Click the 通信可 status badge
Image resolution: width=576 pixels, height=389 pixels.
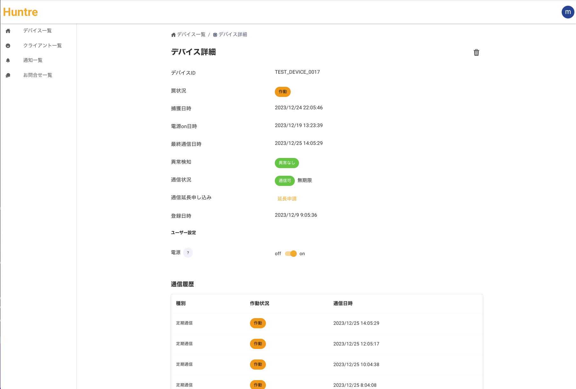tap(285, 181)
